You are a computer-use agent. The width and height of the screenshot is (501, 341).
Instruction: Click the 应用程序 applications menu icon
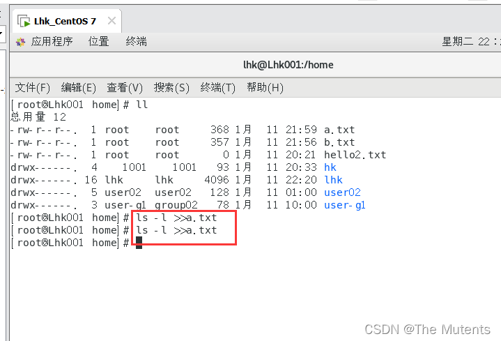pos(20,42)
